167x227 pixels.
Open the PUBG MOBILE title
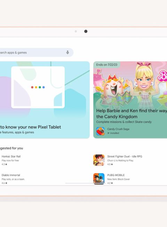(x=116, y=175)
